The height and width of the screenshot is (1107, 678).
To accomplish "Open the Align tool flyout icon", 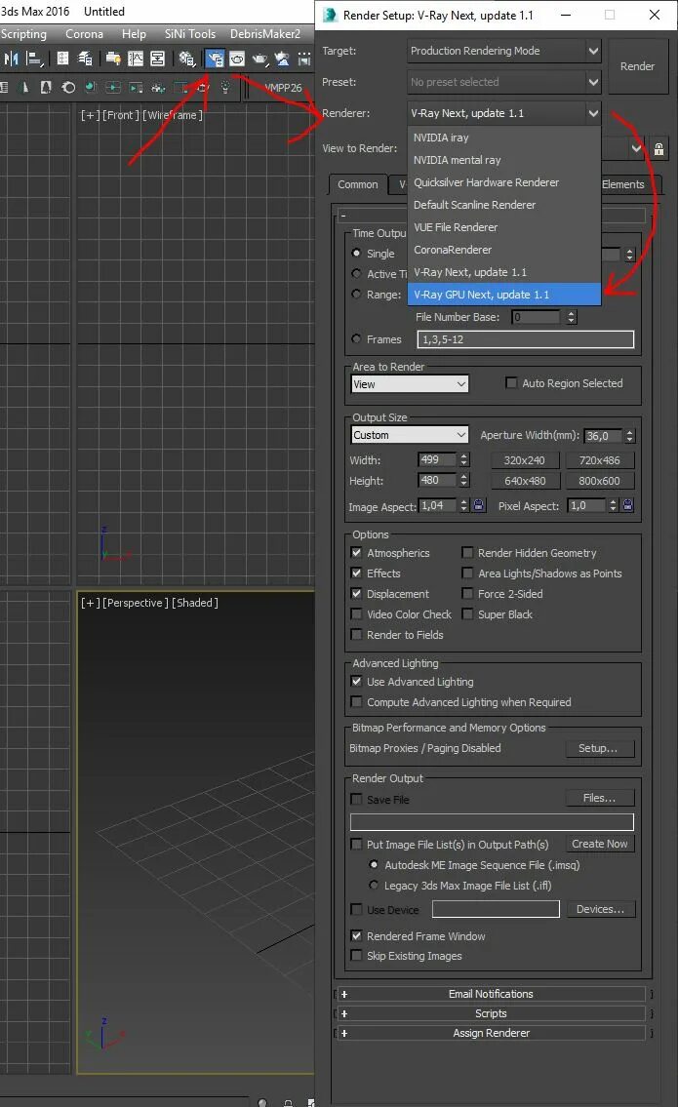I will 34,59.
